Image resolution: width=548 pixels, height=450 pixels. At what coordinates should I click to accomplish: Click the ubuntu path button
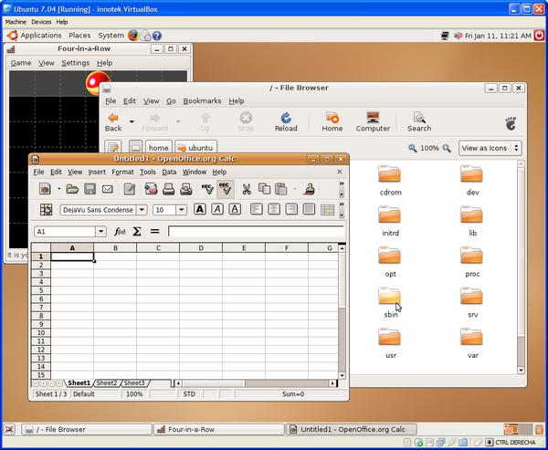coord(196,148)
